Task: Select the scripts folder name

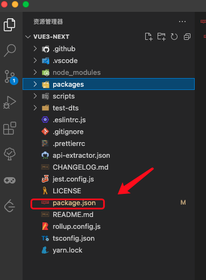Action: point(63,96)
